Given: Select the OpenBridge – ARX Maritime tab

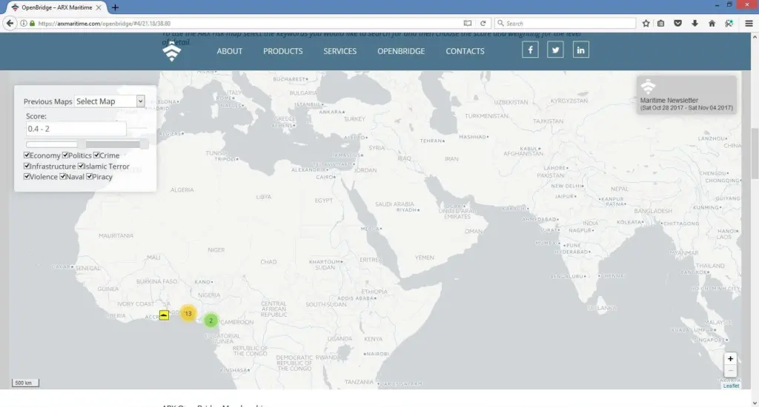Looking at the screenshot, I should coord(56,7).
